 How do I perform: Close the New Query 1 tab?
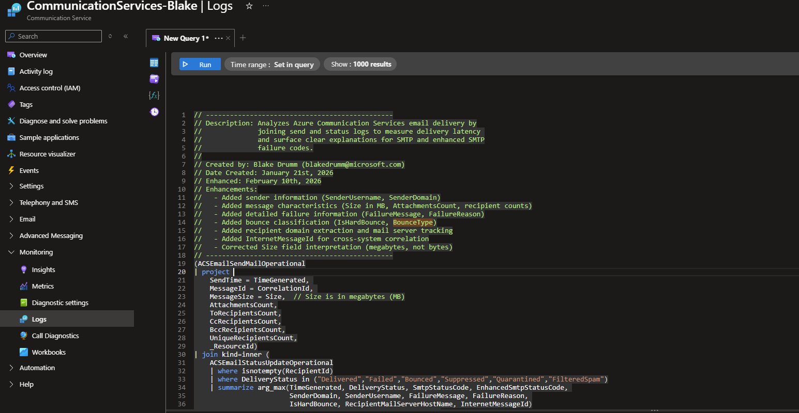(x=228, y=38)
